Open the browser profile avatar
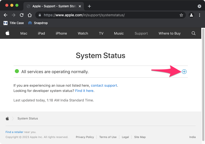This screenshot has width=205, height=144. tap(191, 15)
